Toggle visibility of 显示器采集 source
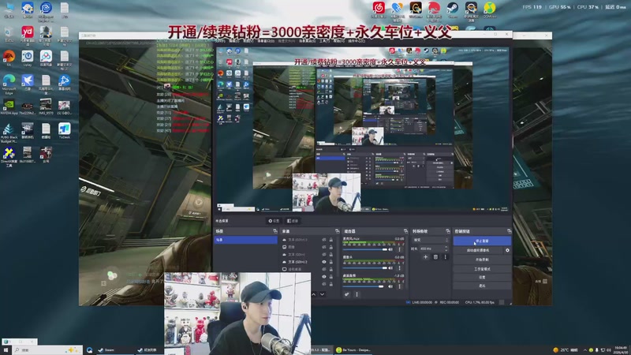631x355 pixels. [324, 269]
